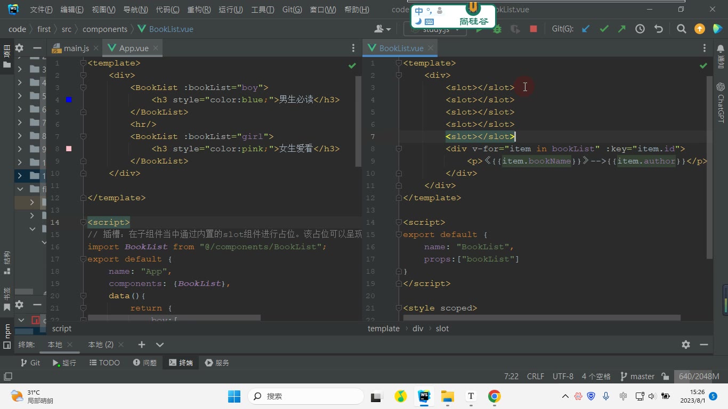The width and height of the screenshot is (728, 409).
Task: Click the Git commit checkmark icon
Action: click(604, 29)
